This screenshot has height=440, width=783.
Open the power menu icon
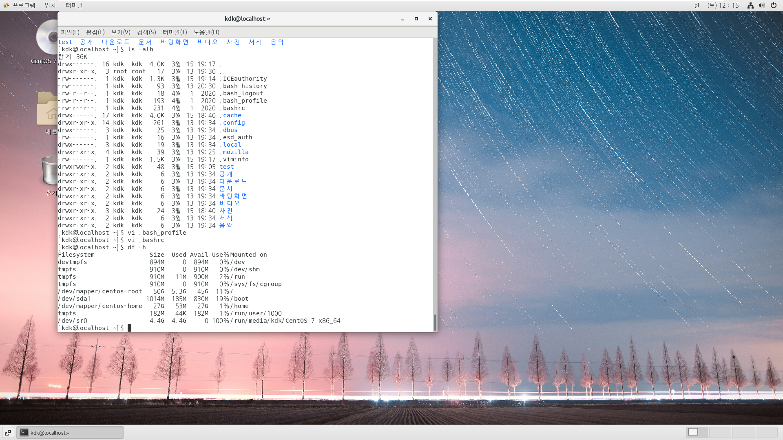tap(774, 5)
